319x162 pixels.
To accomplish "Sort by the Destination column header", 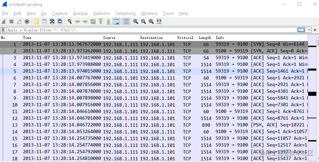I will click(157, 38).
